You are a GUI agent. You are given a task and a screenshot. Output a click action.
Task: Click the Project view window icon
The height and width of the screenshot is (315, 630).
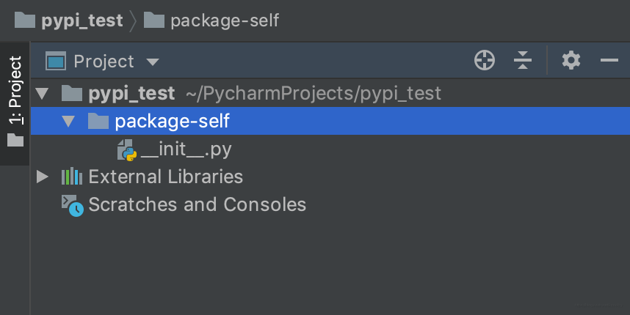[x=56, y=61]
